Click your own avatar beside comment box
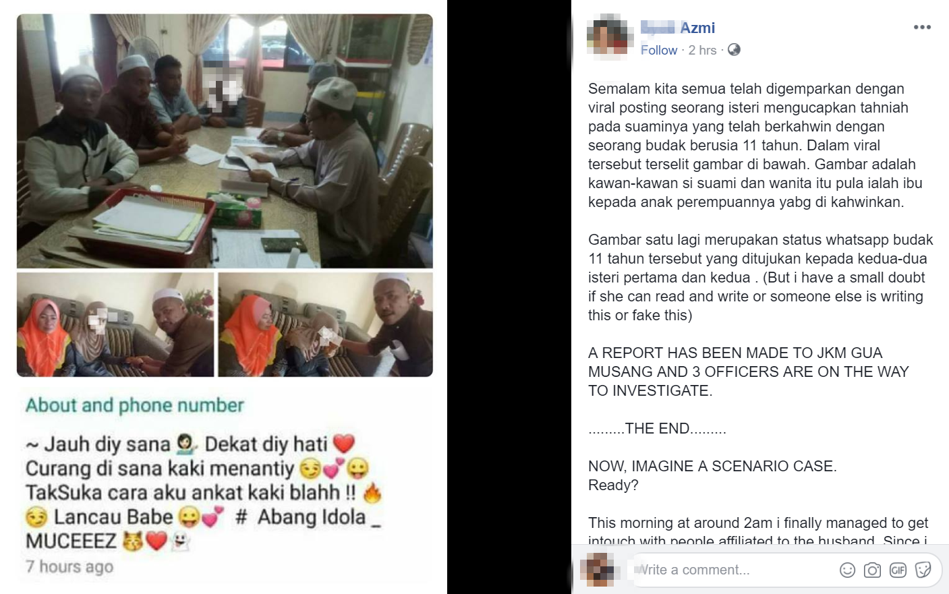Viewport: 949px width, 594px height. coord(600,570)
